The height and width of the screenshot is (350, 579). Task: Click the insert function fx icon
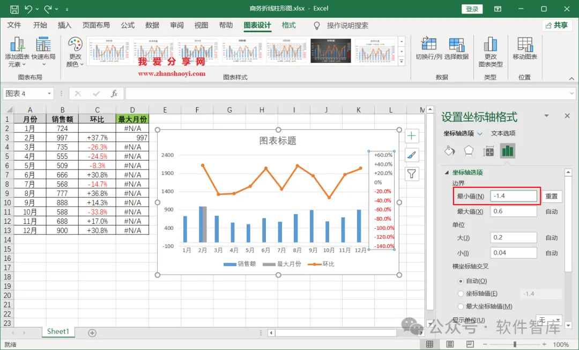[x=114, y=93]
